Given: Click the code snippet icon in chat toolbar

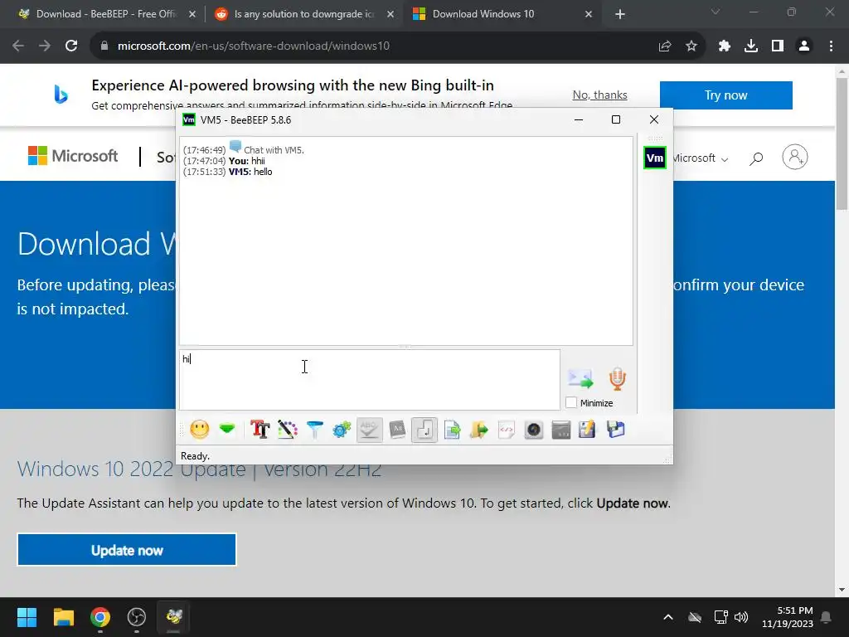Looking at the screenshot, I should click(x=507, y=430).
